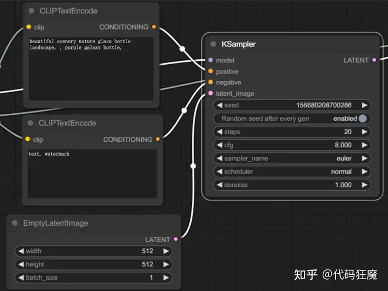This screenshot has width=388, height=291.
Task: Select previous sampler_name with left arrow
Action: click(x=219, y=158)
